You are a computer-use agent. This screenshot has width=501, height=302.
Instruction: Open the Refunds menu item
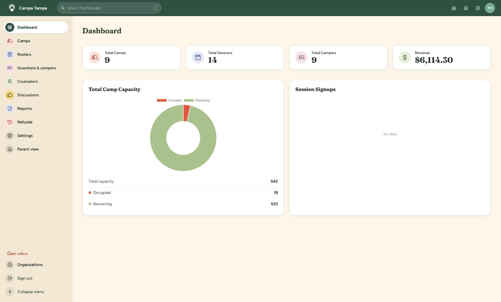coord(36,122)
